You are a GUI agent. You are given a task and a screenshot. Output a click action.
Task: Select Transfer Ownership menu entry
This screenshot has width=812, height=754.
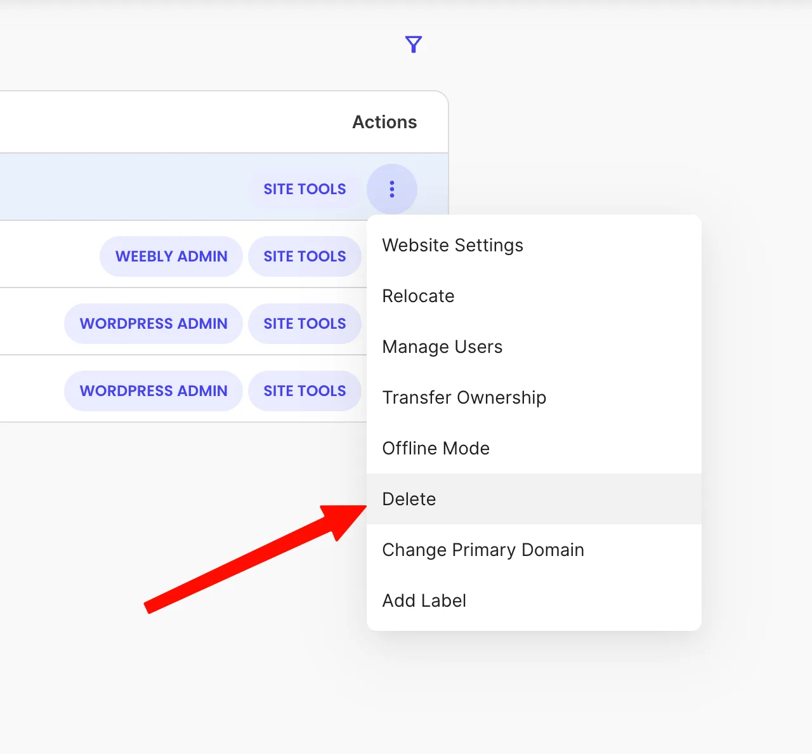click(534, 397)
